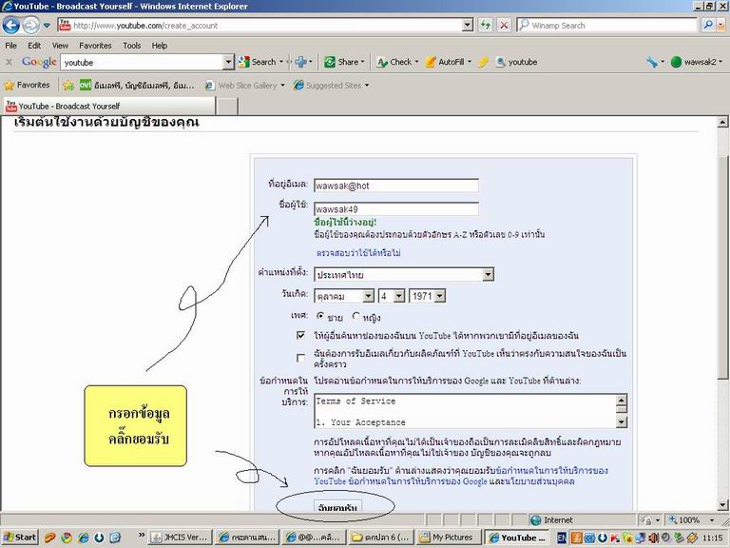Click the page vertical scrollbar down arrow

722,505
